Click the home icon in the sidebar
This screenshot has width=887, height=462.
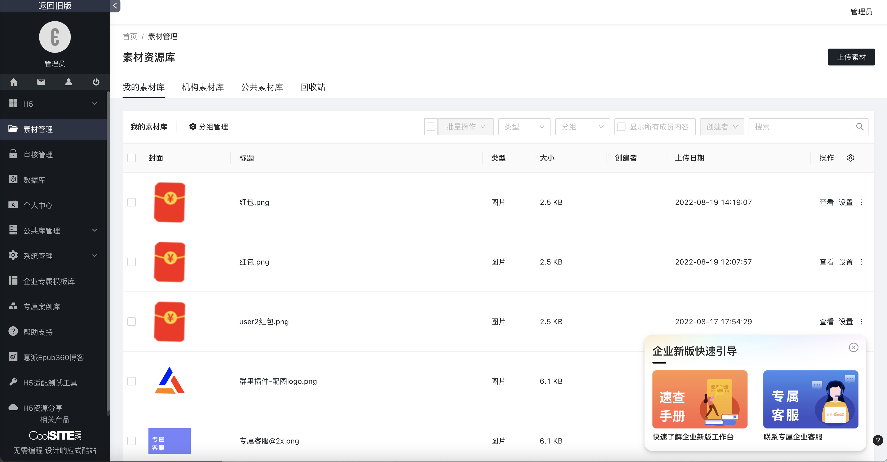pos(14,82)
